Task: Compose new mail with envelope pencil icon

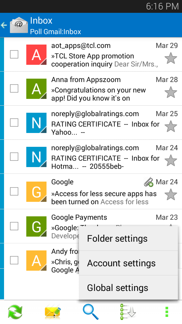Action: (53, 312)
